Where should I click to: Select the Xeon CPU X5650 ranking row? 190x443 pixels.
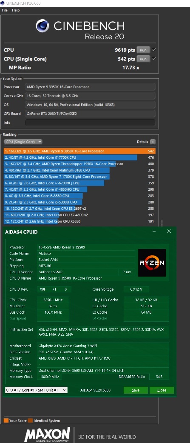point(79,221)
